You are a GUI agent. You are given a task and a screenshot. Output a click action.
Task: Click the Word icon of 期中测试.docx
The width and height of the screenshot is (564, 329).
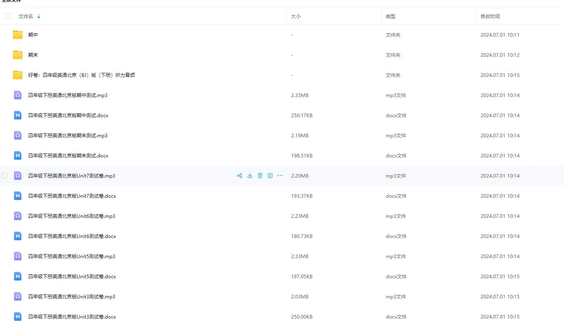(18, 115)
